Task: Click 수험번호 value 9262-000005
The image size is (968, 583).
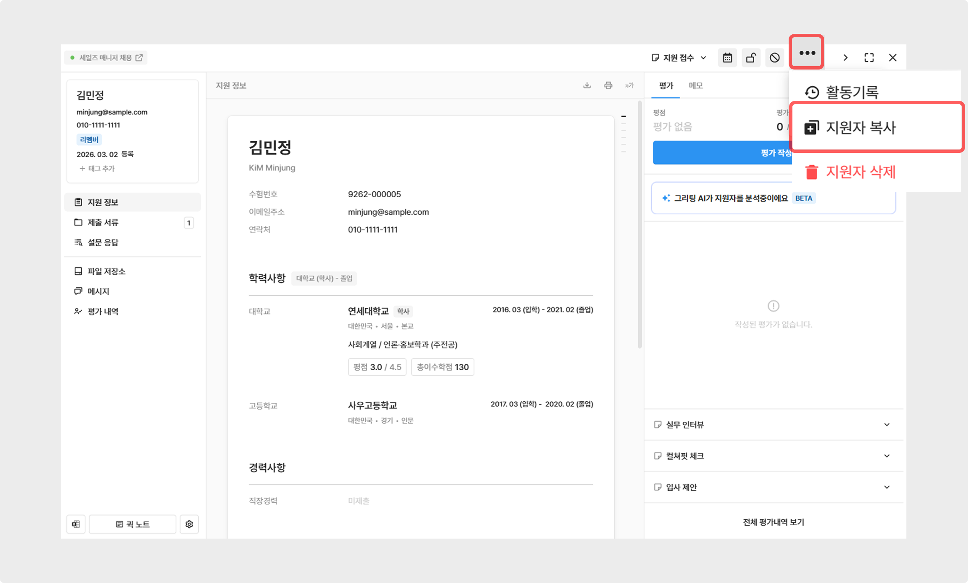Action: [374, 194]
